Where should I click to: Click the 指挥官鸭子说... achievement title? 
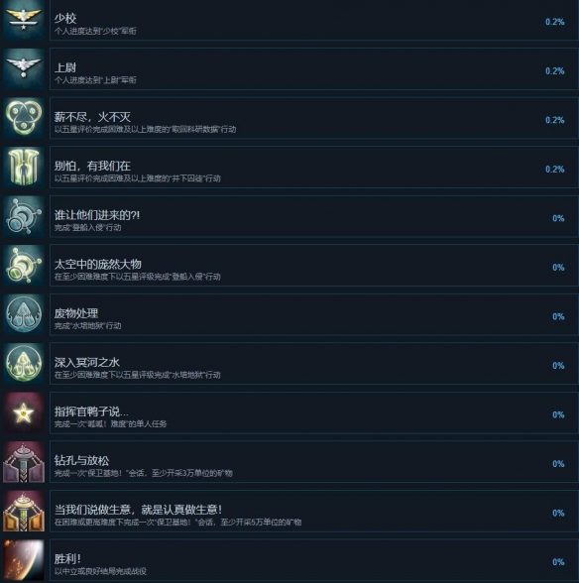click(x=91, y=411)
